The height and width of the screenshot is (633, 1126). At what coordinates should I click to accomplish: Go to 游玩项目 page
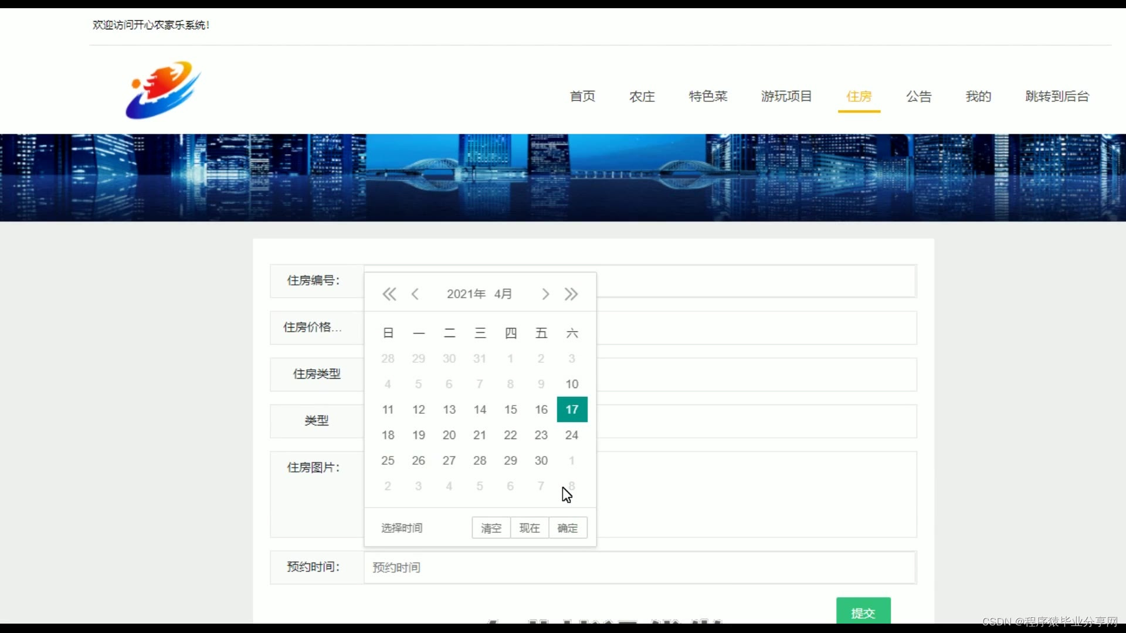click(x=786, y=97)
